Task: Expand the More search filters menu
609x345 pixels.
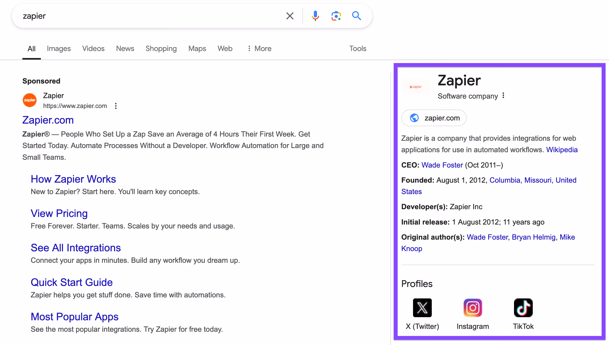Action: pyautogui.click(x=259, y=49)
